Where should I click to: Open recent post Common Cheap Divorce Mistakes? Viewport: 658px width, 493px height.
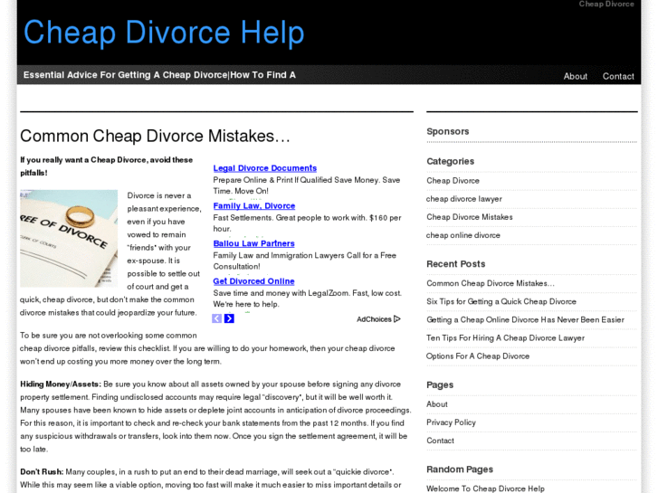(491, 283)
